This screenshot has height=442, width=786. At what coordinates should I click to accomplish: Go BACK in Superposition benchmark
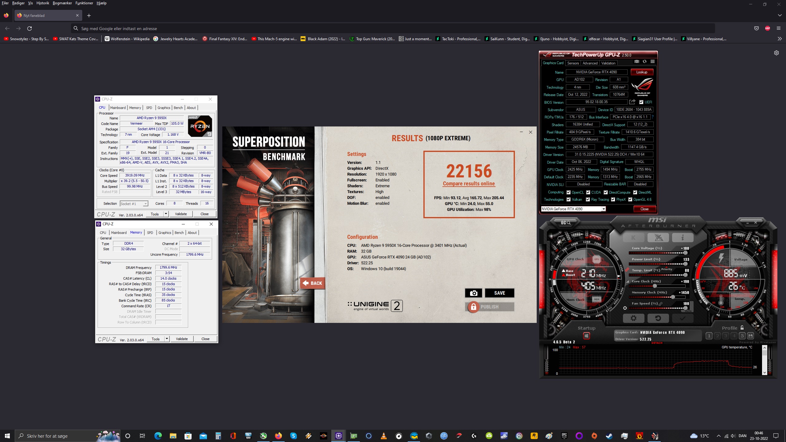(x=313, y=283)
